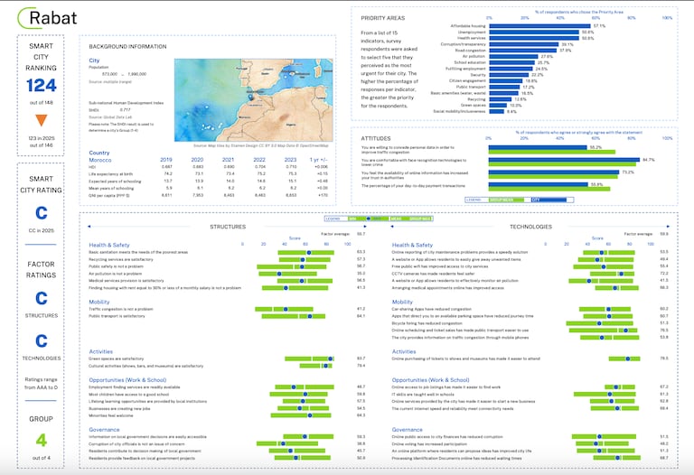Screen dimensions: 694x475
Task: Click the Technologies factor rating C
Action: [x=41, y=341]
